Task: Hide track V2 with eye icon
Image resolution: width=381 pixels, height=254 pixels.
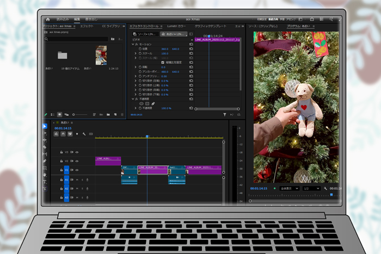Action: point(77,161)
